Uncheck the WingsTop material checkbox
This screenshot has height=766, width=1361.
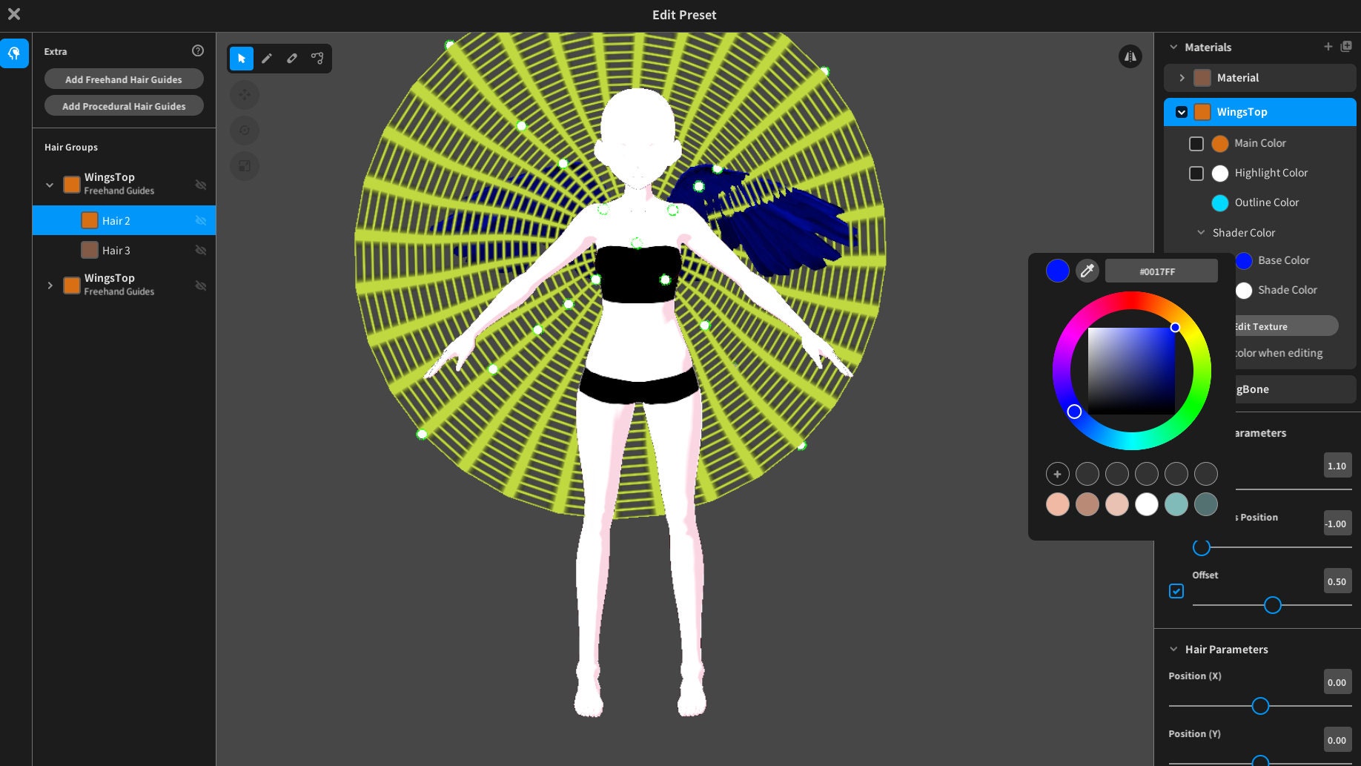tap(1182, 111)
